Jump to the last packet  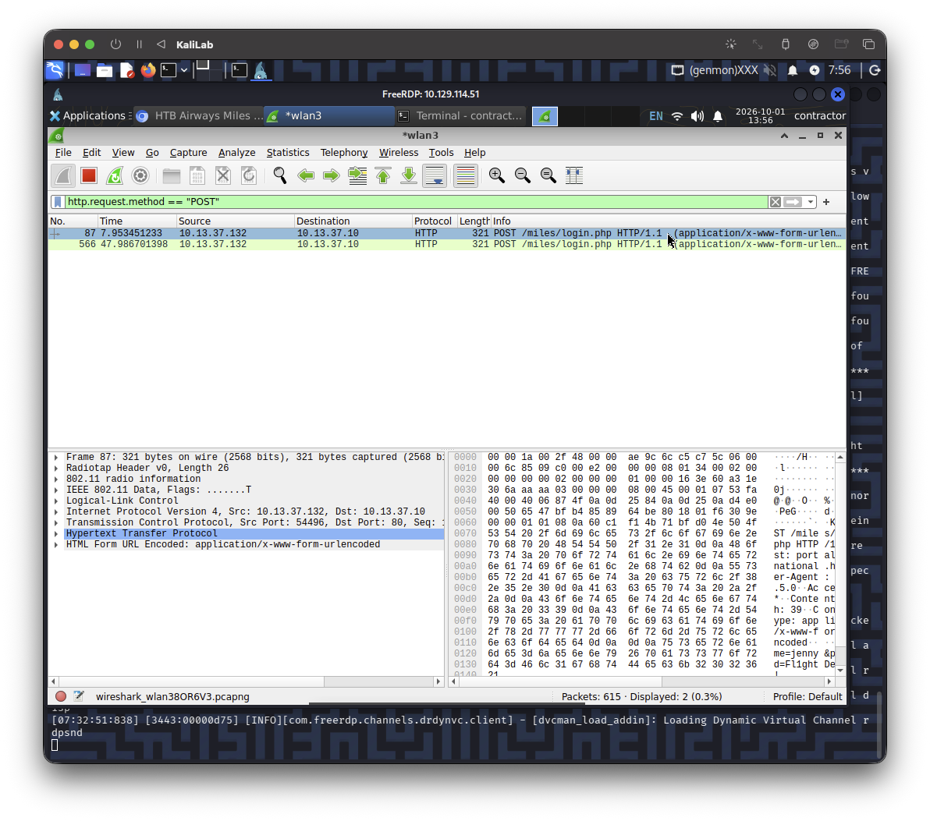pos(409,175)
